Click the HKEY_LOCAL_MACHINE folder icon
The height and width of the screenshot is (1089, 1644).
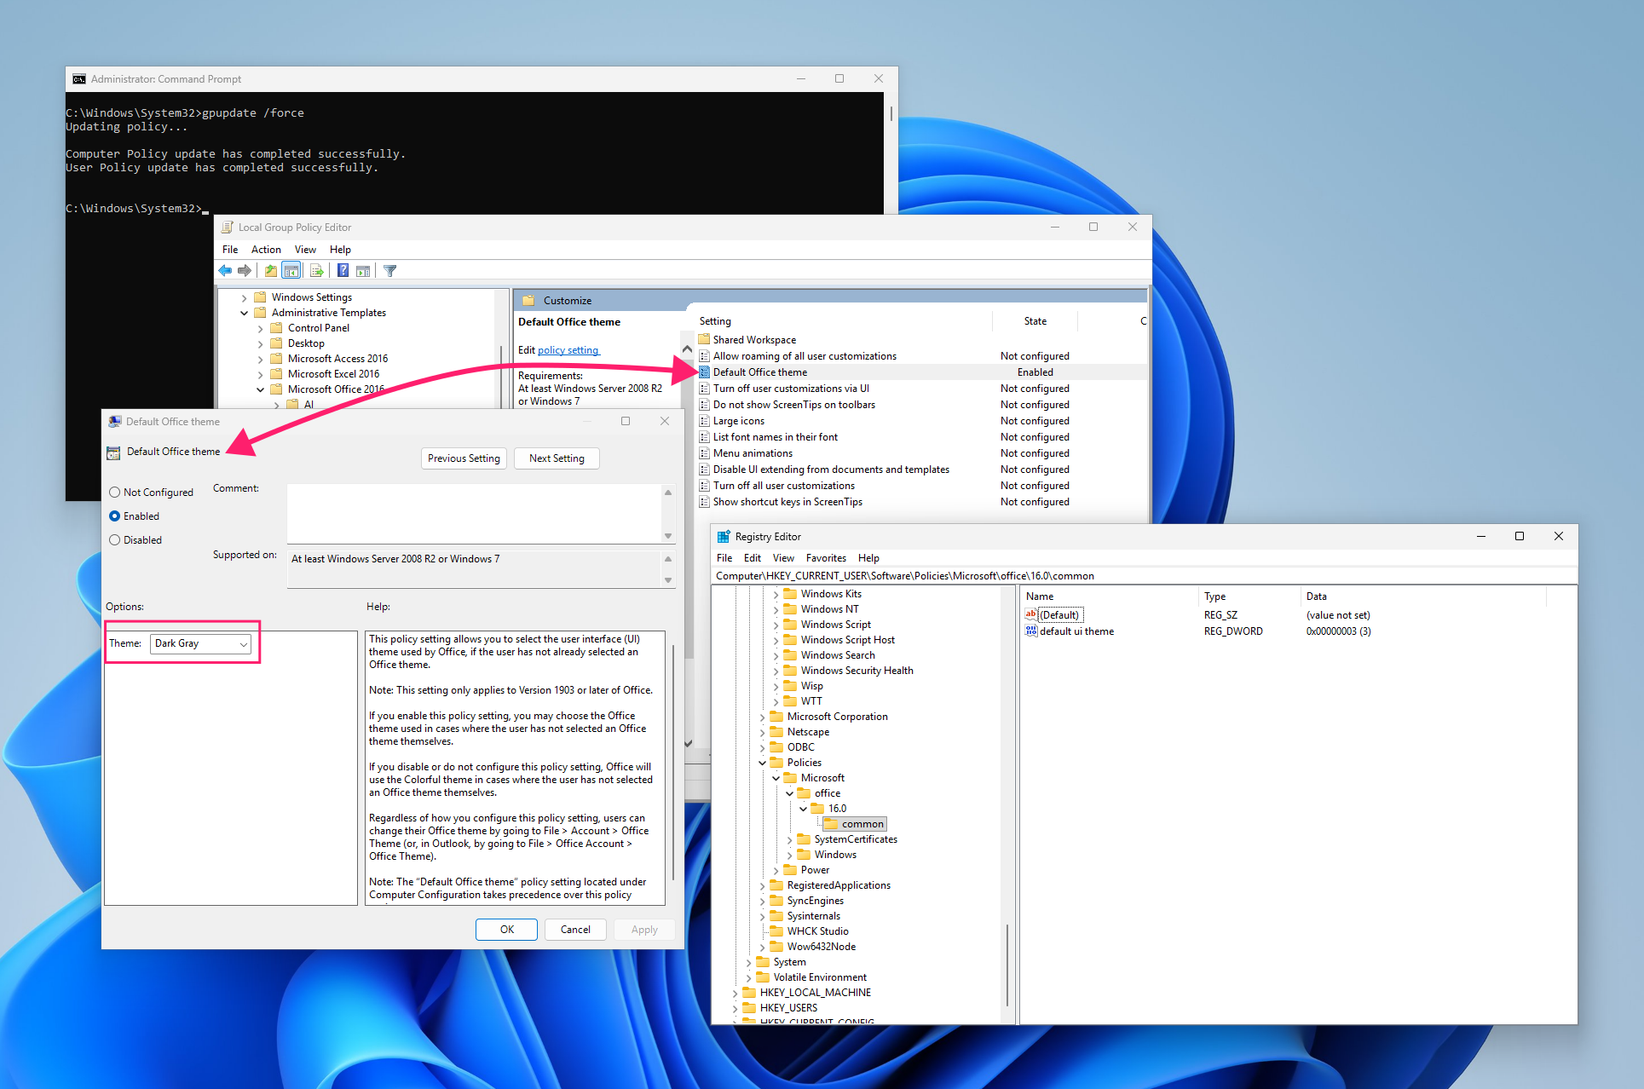(x=749, y=993)
